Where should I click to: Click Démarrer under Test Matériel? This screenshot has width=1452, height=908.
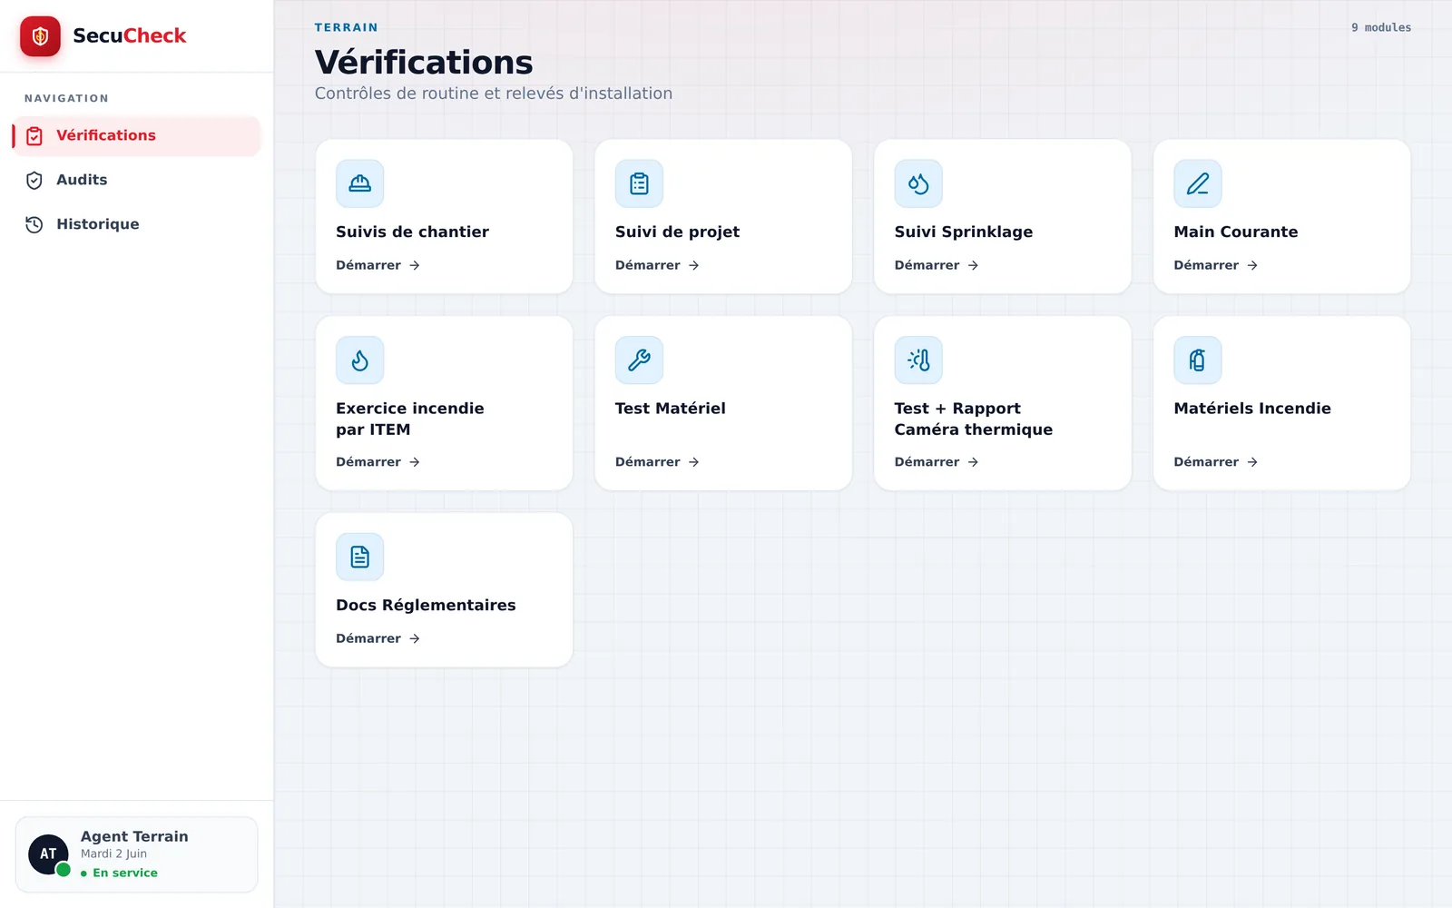(x=657, y=462)
